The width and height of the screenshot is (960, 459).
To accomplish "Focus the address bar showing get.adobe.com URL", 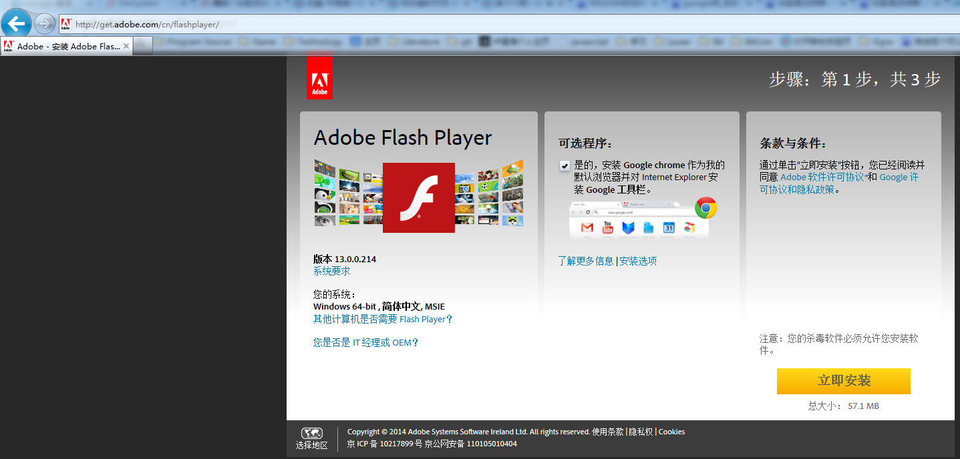I will pos(508,25).
